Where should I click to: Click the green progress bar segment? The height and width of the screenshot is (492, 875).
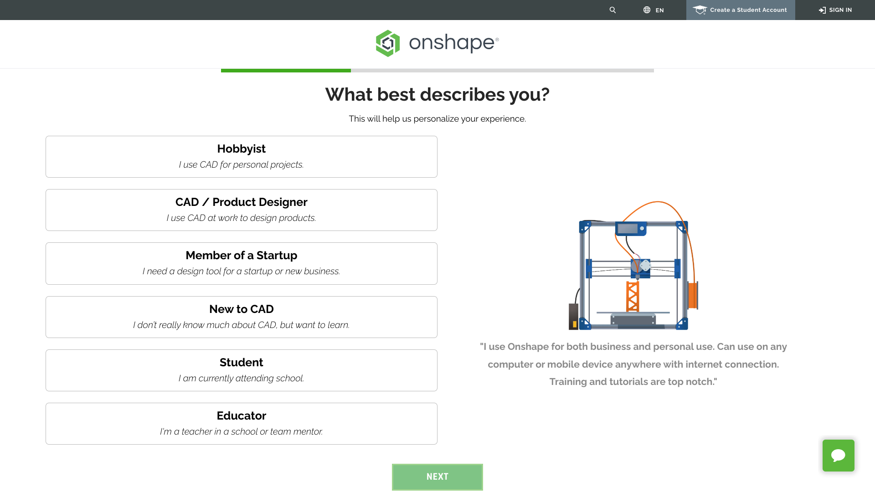tap(286, 71)
